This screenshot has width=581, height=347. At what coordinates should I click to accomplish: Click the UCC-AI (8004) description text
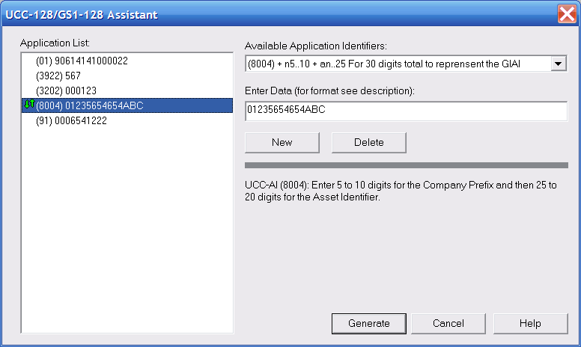pos(401,191)
